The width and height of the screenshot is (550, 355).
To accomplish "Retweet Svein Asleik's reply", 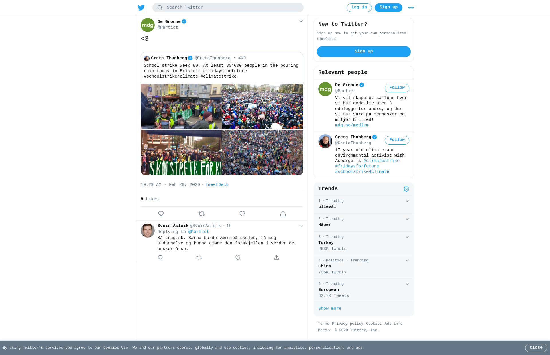I will pos(199,258).
